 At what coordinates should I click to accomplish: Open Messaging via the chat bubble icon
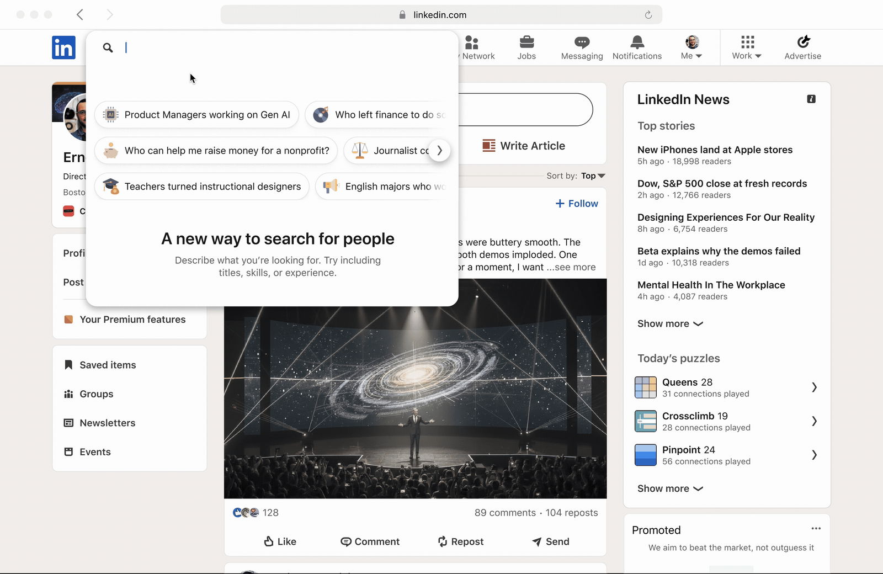[581, 42]
